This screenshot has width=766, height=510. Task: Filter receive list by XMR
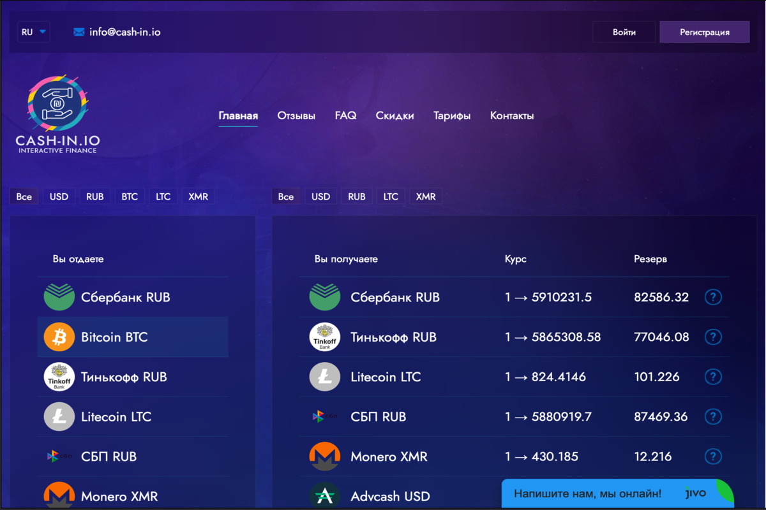(x=426, y=196)
